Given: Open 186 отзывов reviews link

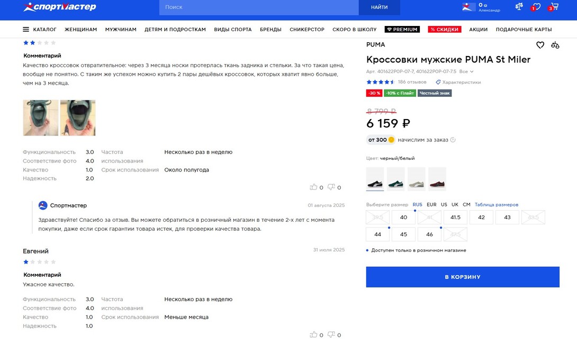Looking at the screenshot, I should [412, 82].
